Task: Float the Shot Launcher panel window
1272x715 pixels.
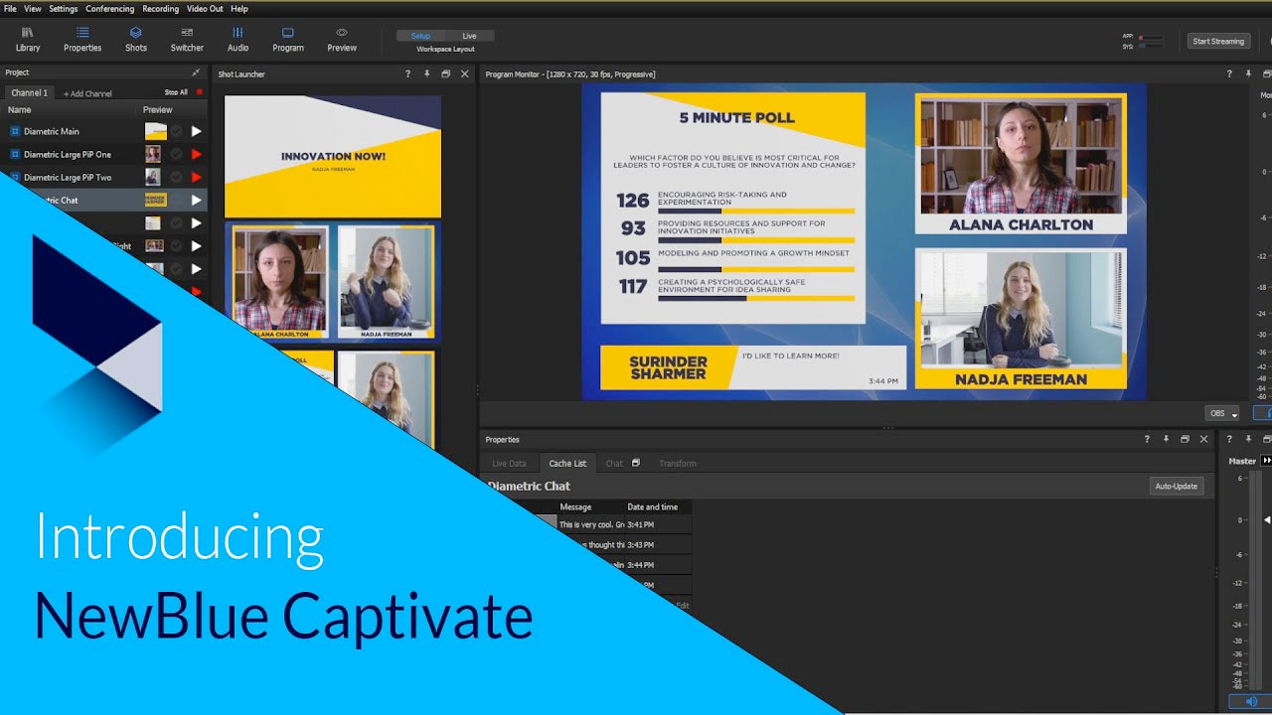Action: [x=445, y=73]
